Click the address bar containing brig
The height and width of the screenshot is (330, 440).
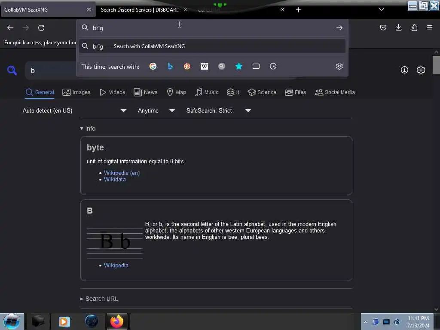212,28
